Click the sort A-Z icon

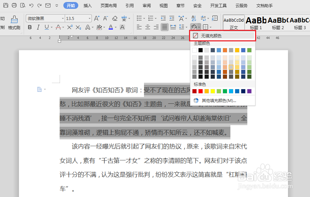coord(194,18)
